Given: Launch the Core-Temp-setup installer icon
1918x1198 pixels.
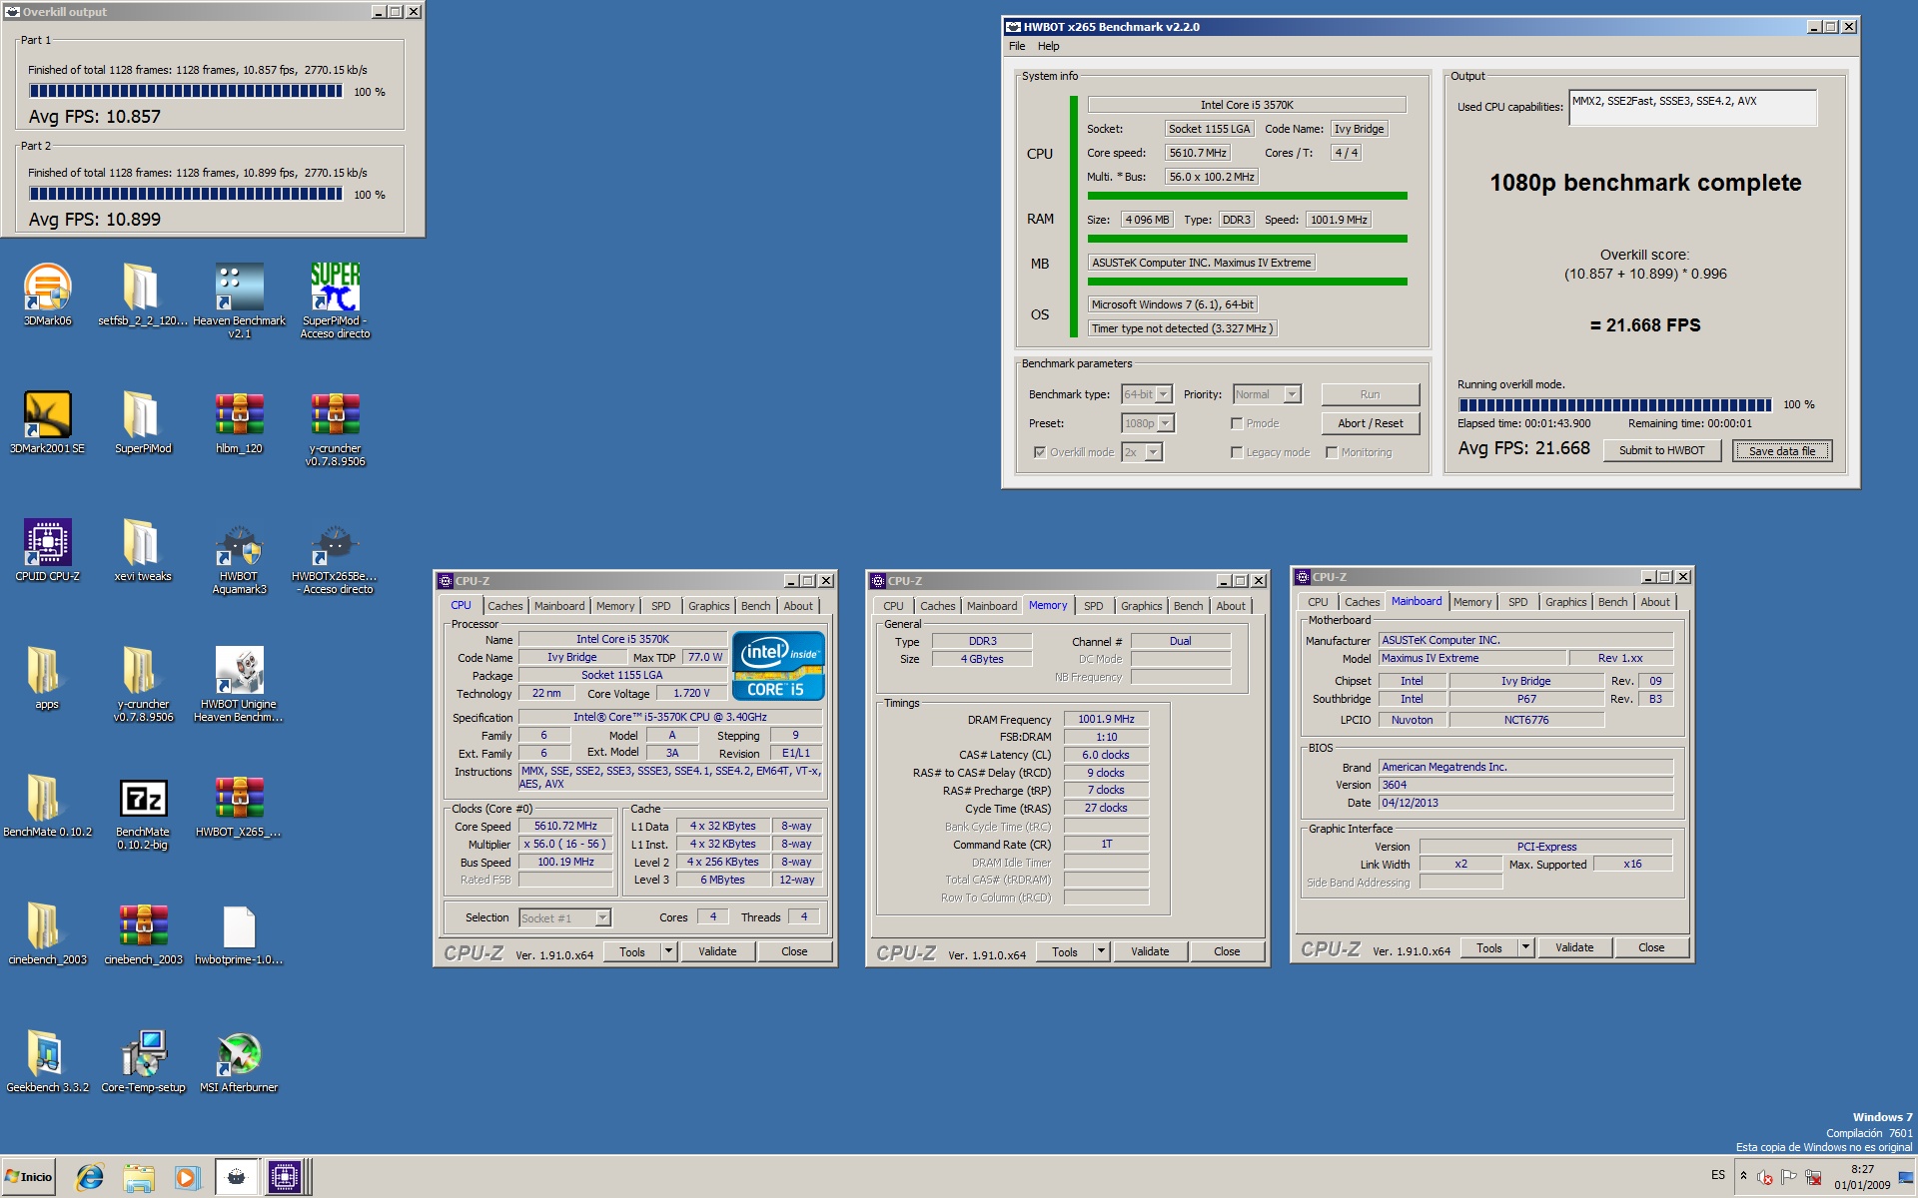Looking at the screenshot, I should coord(143,1054).
